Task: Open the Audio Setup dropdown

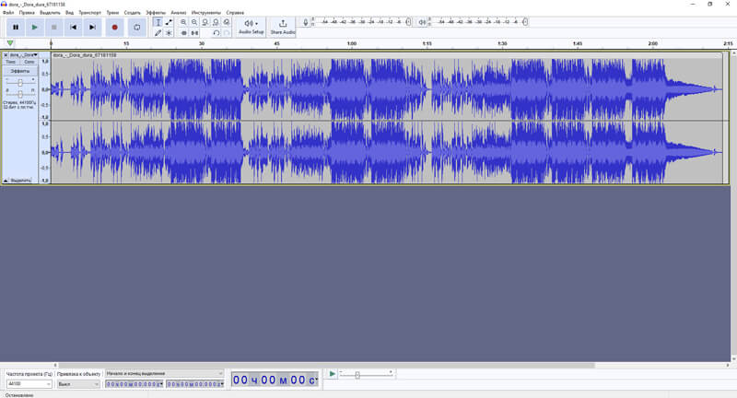Action: pos(251,27)
